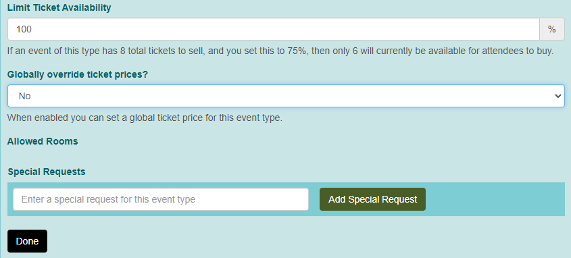Click the Limit Ticket Availability input field

coord(273,29)
